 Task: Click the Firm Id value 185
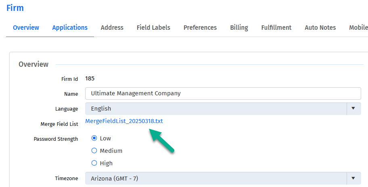coord(90,78)
